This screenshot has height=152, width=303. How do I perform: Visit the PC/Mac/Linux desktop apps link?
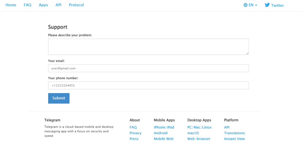coord(199,127)
